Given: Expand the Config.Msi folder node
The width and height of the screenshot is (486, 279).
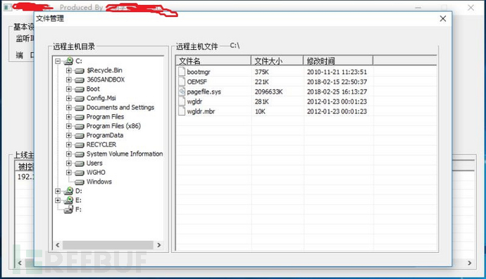Looking at the screenshot, I should click(69, 98).
